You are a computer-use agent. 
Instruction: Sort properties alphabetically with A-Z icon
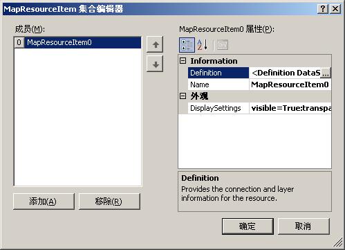(x=203, y=45)
